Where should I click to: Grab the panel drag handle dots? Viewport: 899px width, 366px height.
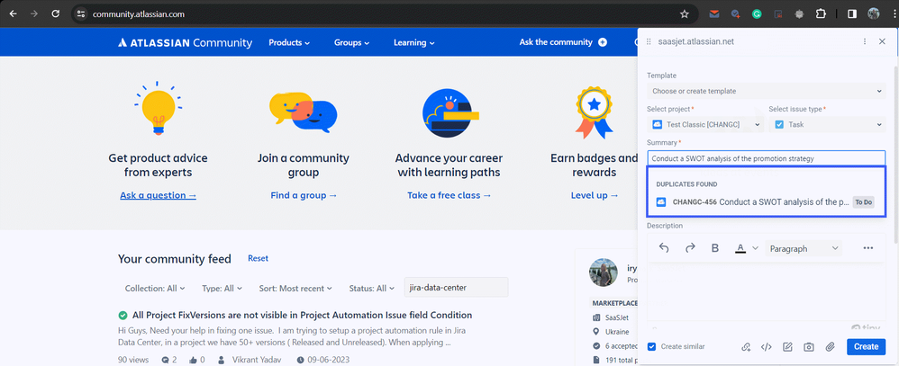point(649,41)
